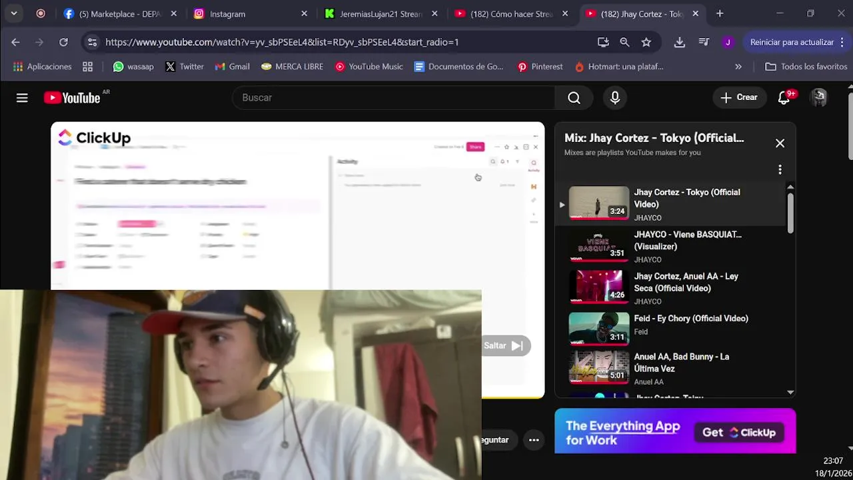Screen dimensions: 853x480
Task: Open a new browser tab
Action: click(x=720, y=13)
